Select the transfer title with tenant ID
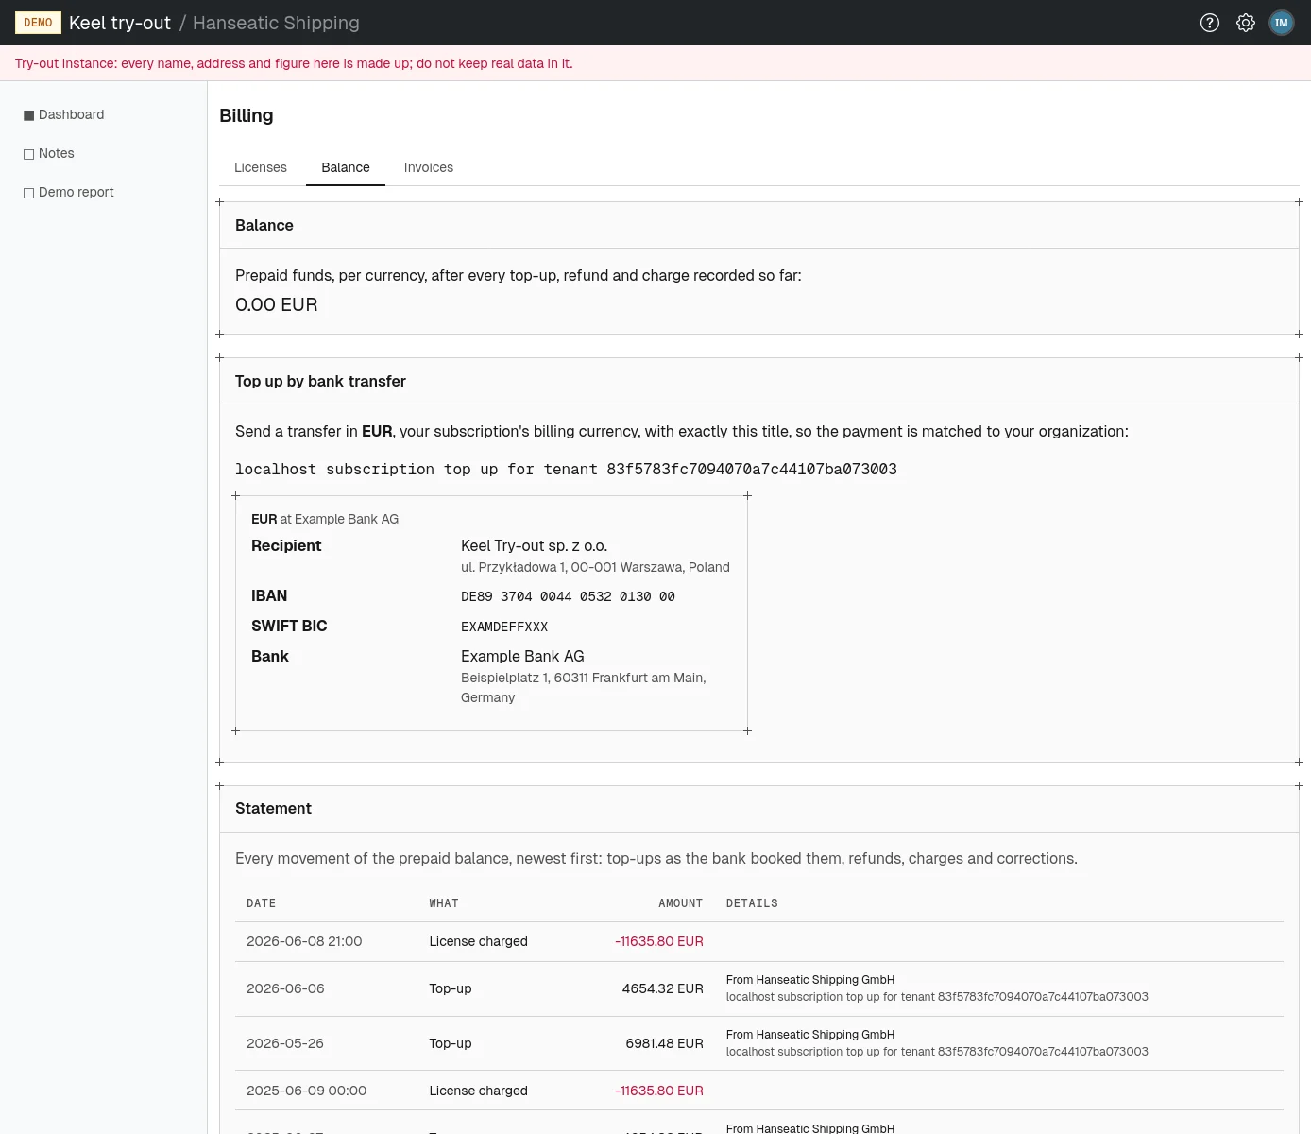Screen dimensions: 1311x1134 click(x=566, y=470)
